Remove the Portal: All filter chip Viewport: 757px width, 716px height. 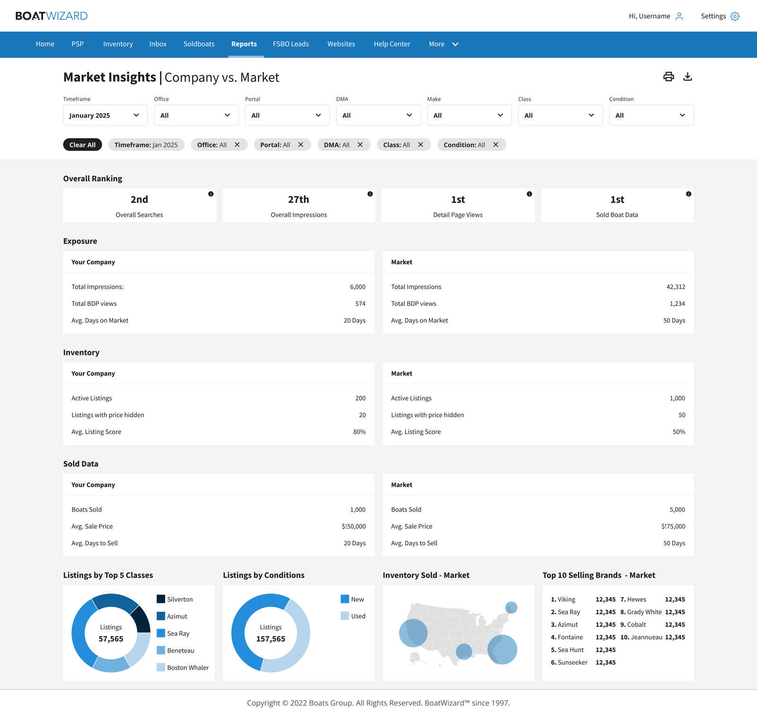(301, 145)
